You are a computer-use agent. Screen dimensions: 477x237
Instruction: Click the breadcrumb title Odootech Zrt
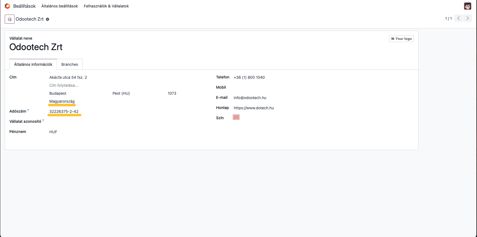(x=29, y=19)
